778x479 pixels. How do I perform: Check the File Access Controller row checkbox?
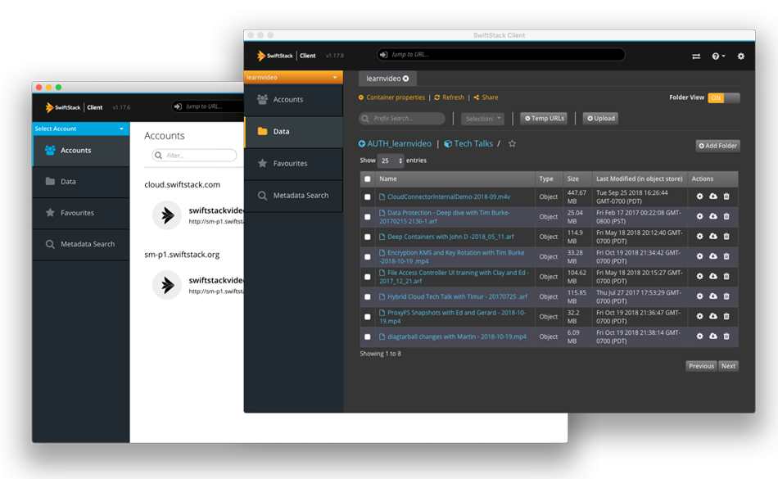pos(367,277)
